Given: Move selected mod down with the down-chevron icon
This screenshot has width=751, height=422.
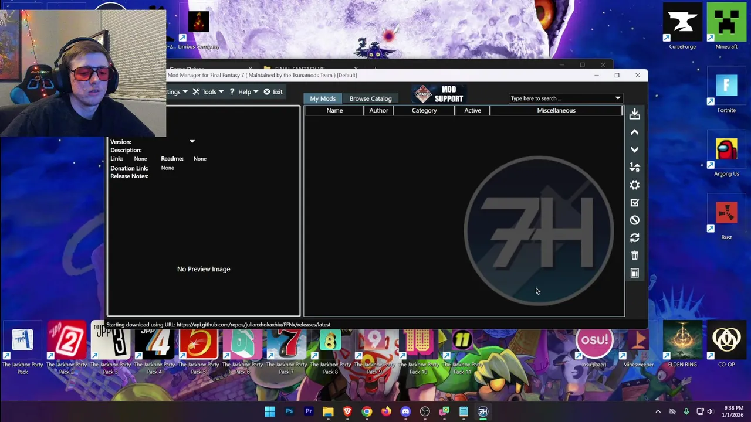Looking at the screenshot, I should pos(634,150).
